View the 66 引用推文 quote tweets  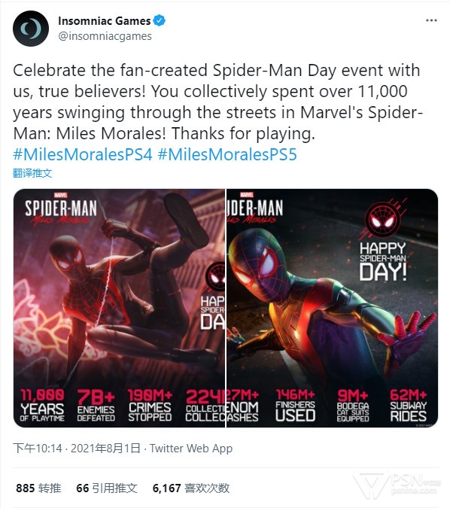pyautogui.click(x=107, y=488)
